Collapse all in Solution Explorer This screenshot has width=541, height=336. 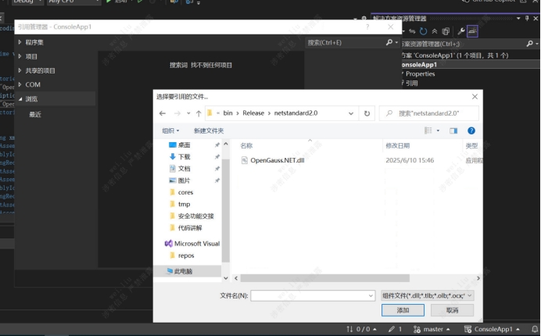pyautogui.click(x=435, y=31)
